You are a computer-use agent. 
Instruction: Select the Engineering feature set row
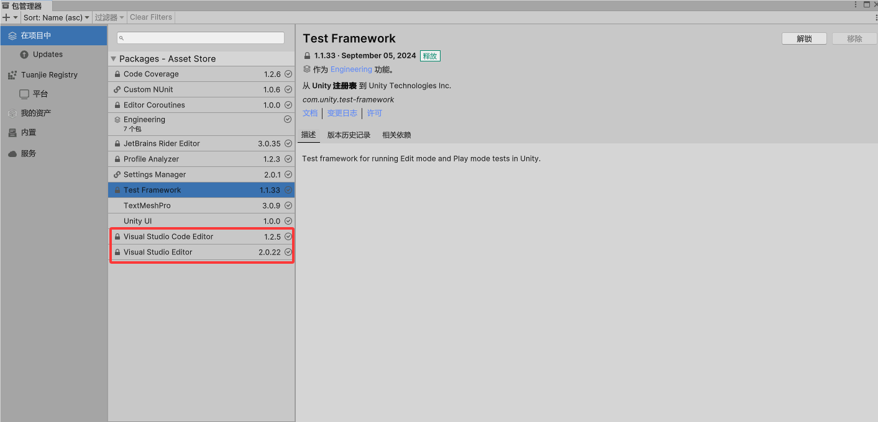(201, 124)
